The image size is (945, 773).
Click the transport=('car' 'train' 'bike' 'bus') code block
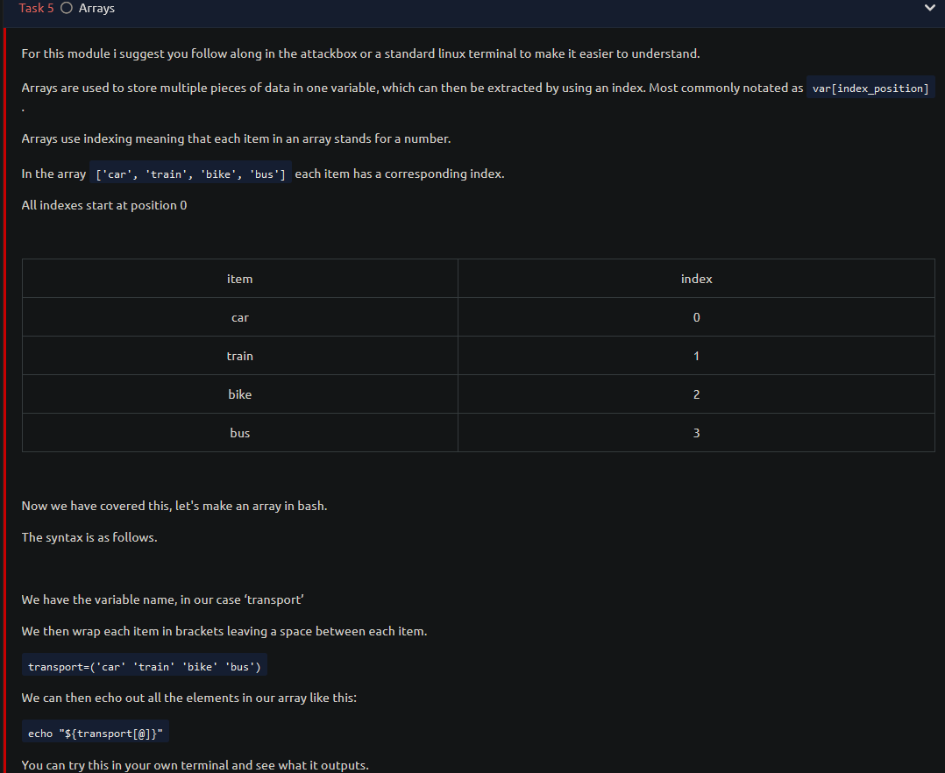pos(145,666)
